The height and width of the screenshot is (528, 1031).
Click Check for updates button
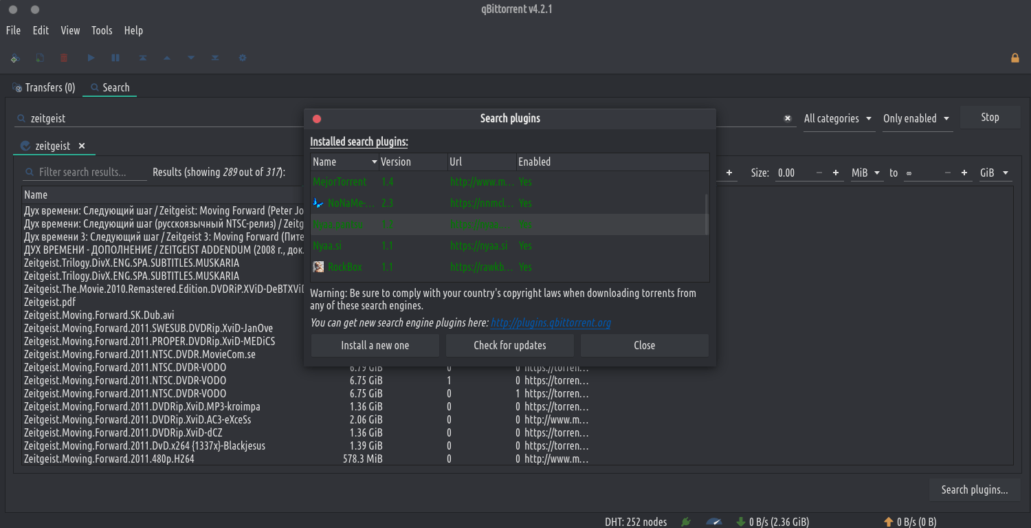click(x=510, y=345)
